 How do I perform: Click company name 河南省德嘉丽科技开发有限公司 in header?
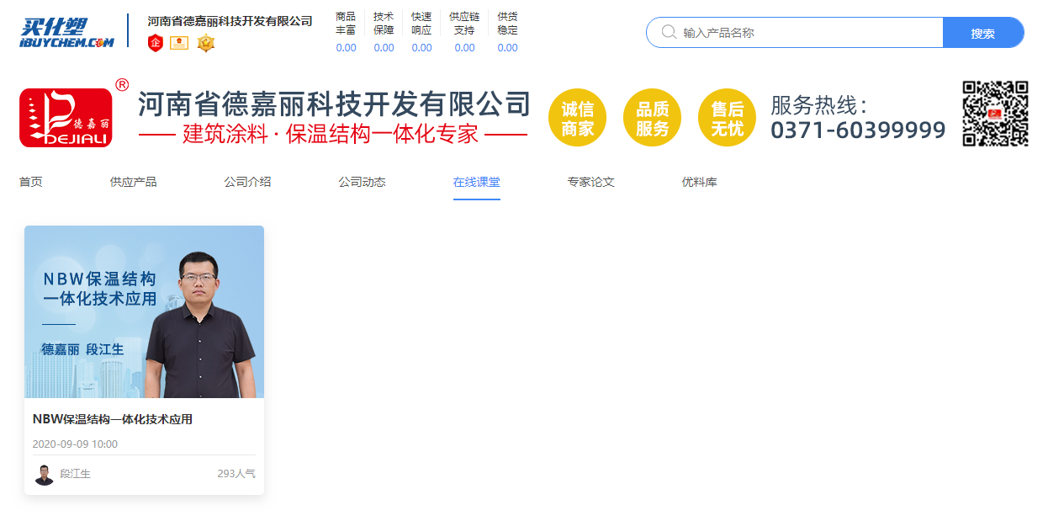click(230, 21)
